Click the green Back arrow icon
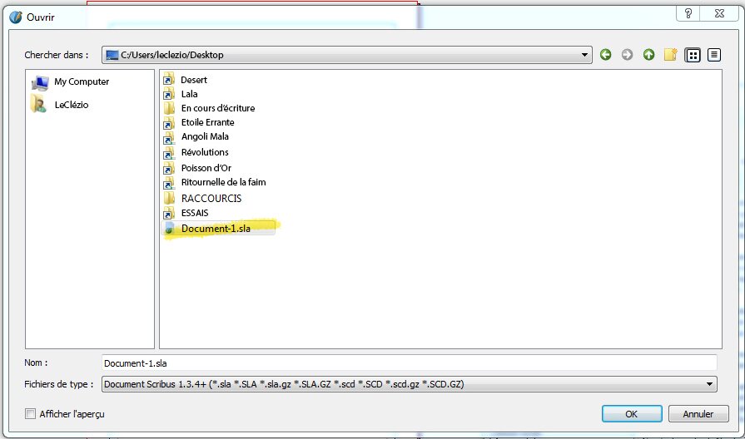Viewport: 745px width, 439px height. point(605,55)
